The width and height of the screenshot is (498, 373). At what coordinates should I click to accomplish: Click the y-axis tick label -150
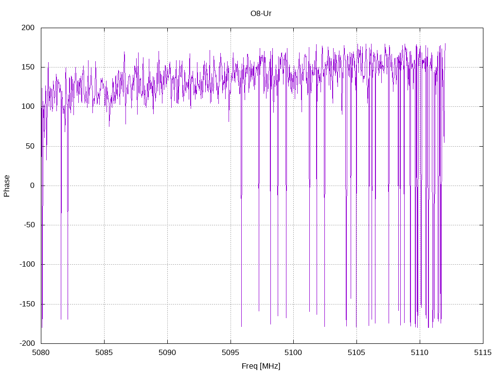click(x=27, y=304)
